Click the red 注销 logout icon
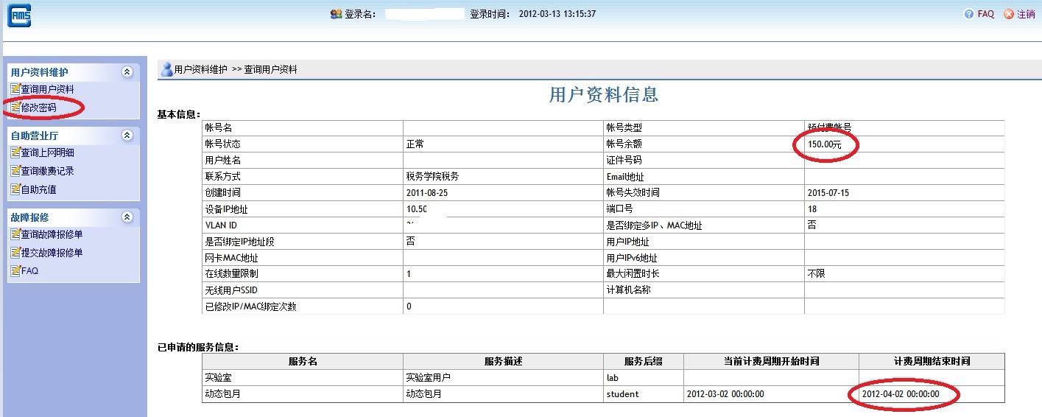The image size is (1042, 417). [x=1009, y=14]
